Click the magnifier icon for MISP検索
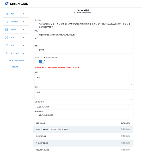This screenshot has height=153, width=142. 7,22
